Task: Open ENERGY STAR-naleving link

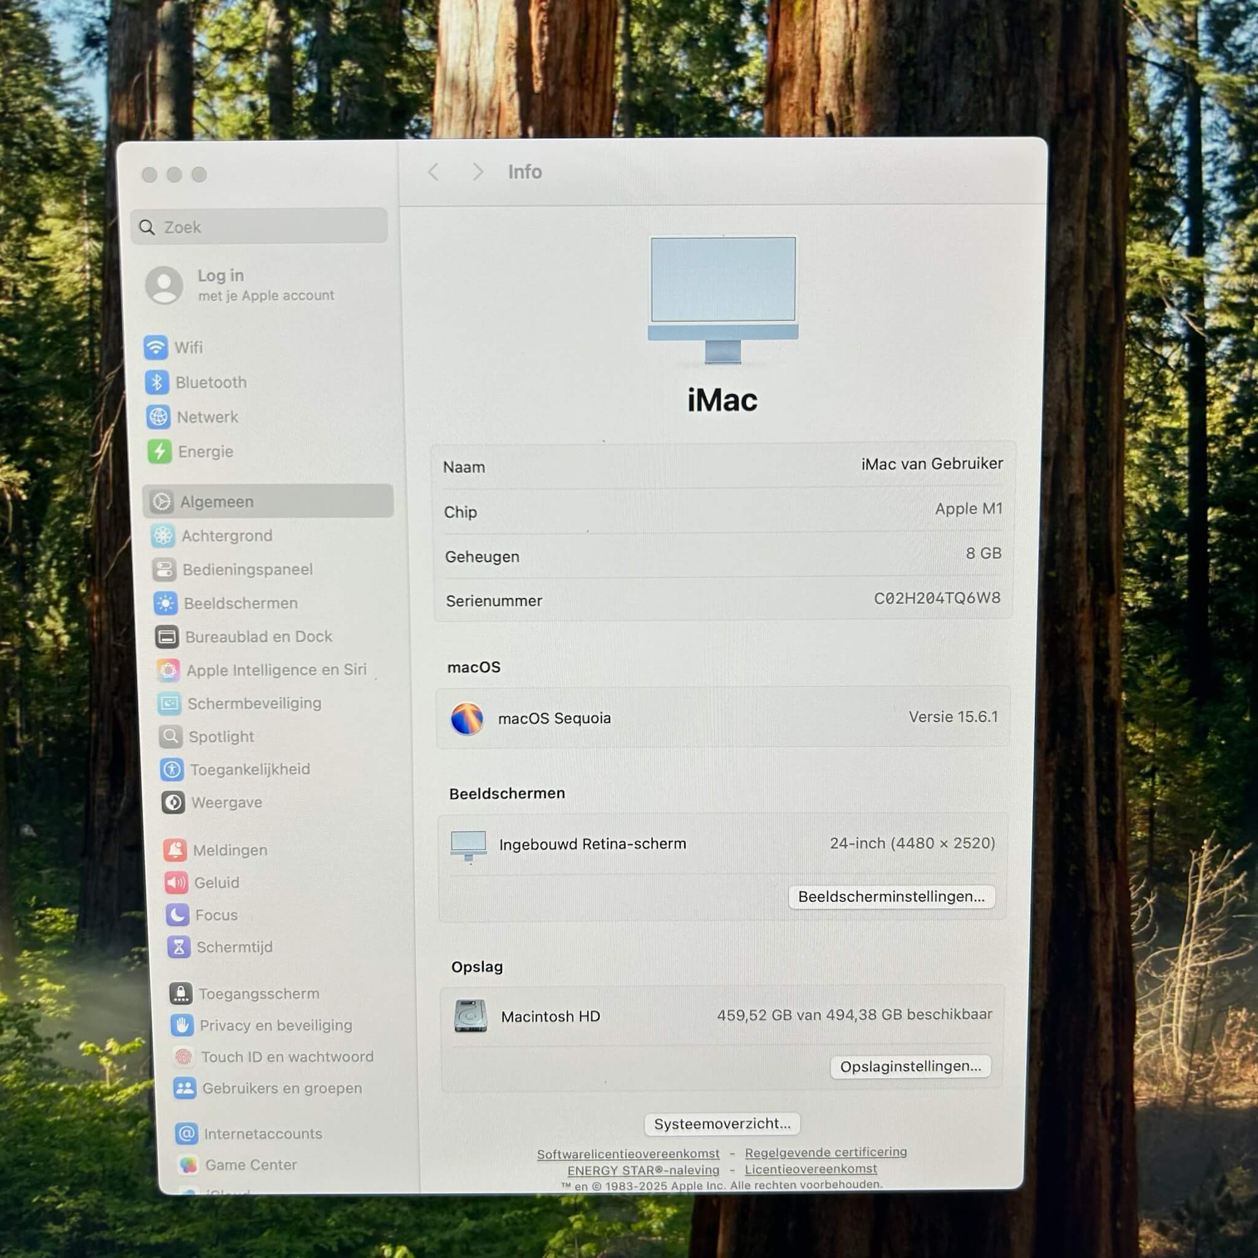Action: point(643,1170)
